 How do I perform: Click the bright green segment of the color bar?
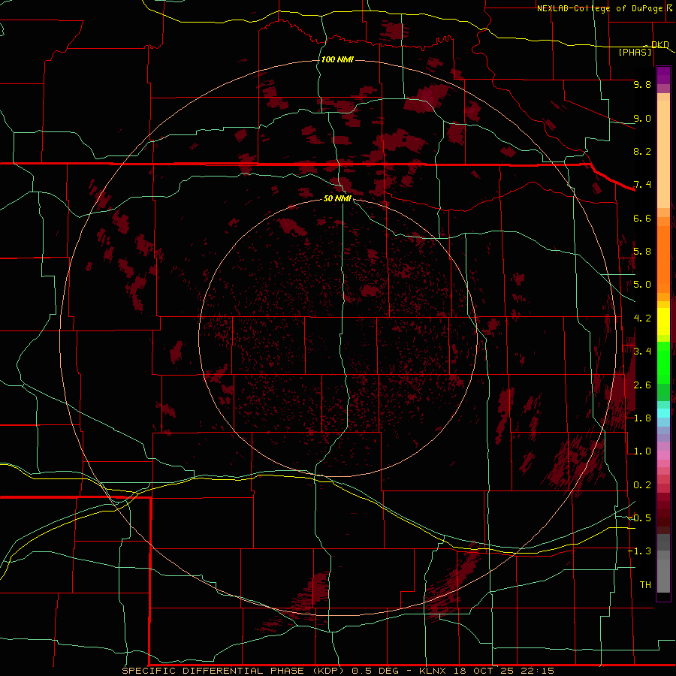coord(663,362)
